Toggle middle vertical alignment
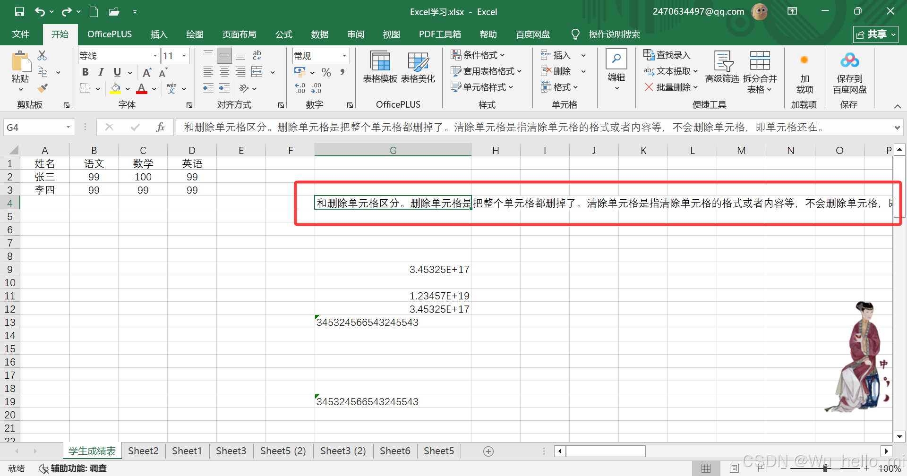907x476 pixels. (x=224, y=56)
